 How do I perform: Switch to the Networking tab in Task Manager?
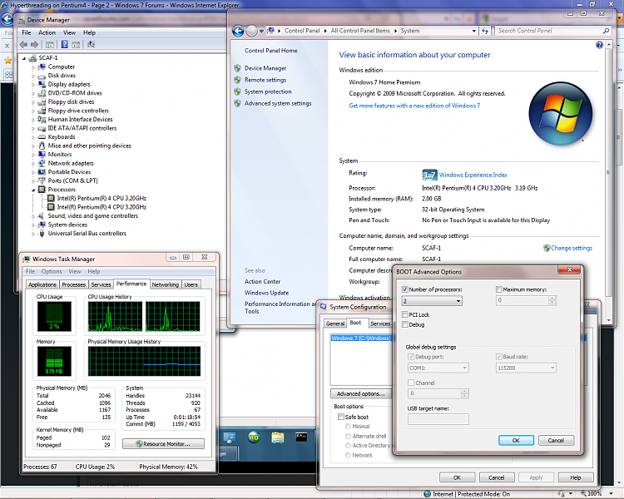point(166,284)
